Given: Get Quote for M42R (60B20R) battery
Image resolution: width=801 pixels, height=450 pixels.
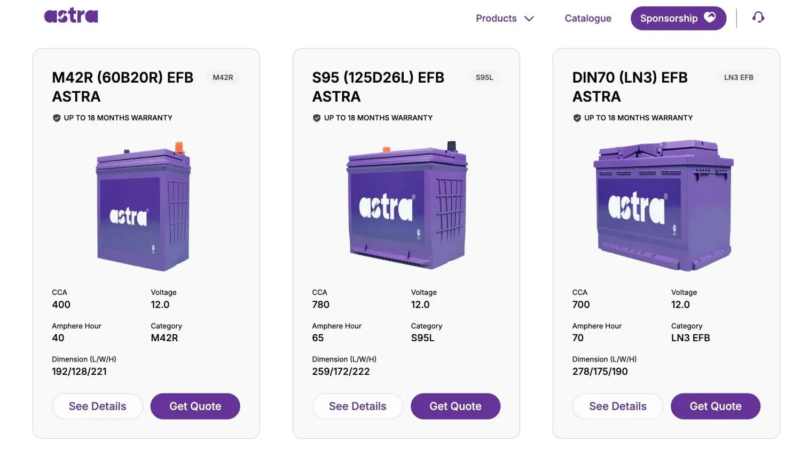Looking at the screenshot, I should click(195, 406).
